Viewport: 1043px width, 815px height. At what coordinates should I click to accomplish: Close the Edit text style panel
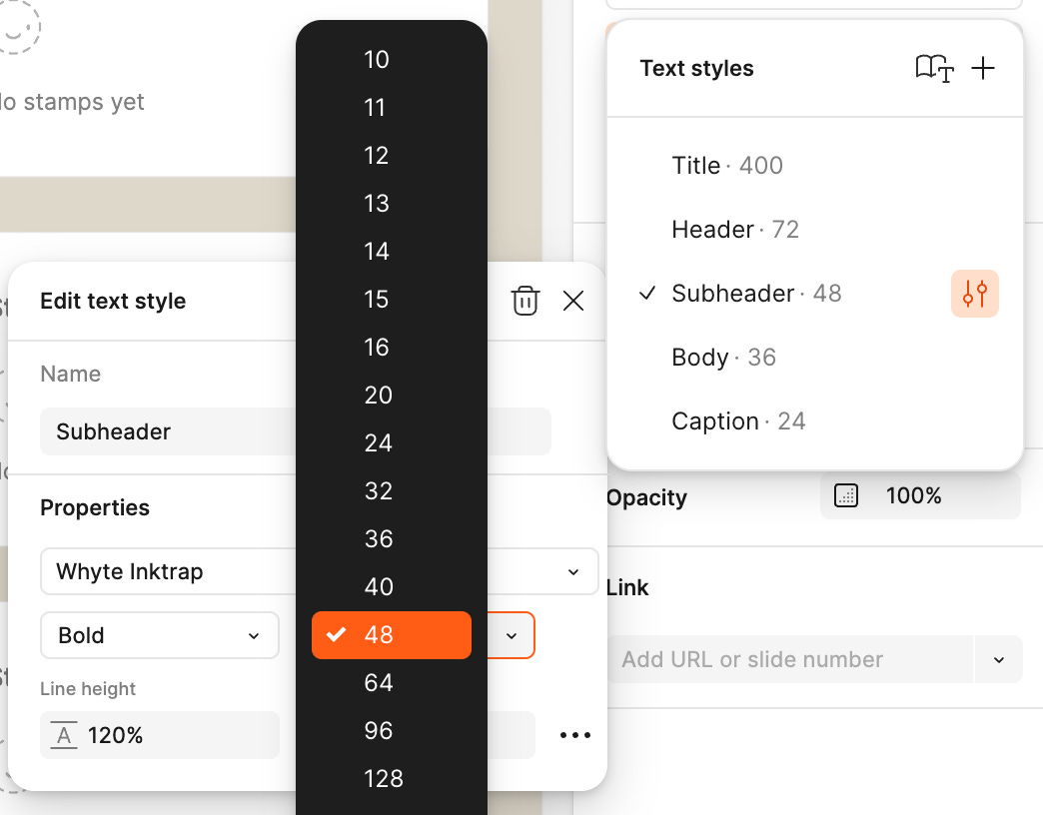572,301
